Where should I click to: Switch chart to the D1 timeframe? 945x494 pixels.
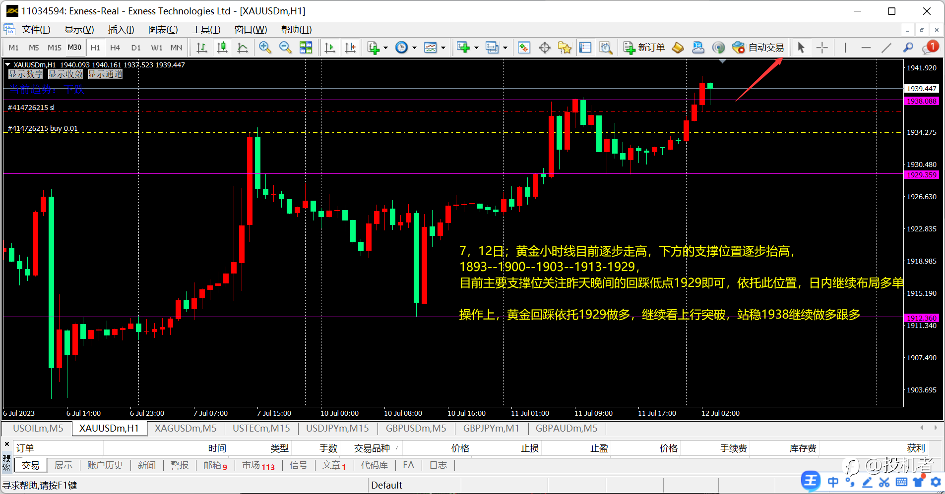point(136,48)
